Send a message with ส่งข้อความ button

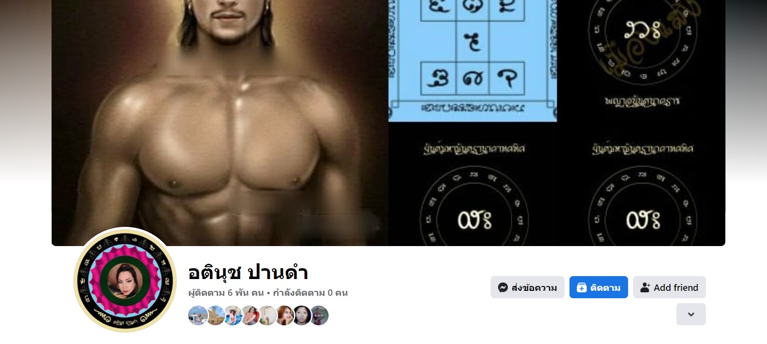point(527,287)
